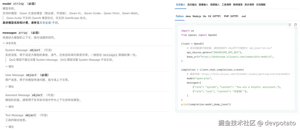The image size is (300, 131).
Task: Click the QwQ 模型不建议设置 System Message note
Action: 61,60
